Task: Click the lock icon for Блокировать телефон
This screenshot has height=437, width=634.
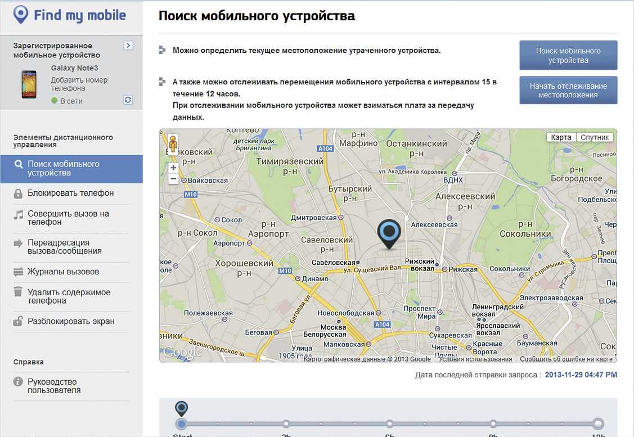Action: (18, 193)
